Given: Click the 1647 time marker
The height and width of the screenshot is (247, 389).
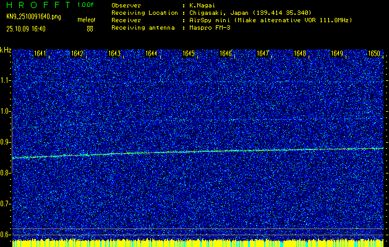Looking at the screenshot, I should 263,54.
